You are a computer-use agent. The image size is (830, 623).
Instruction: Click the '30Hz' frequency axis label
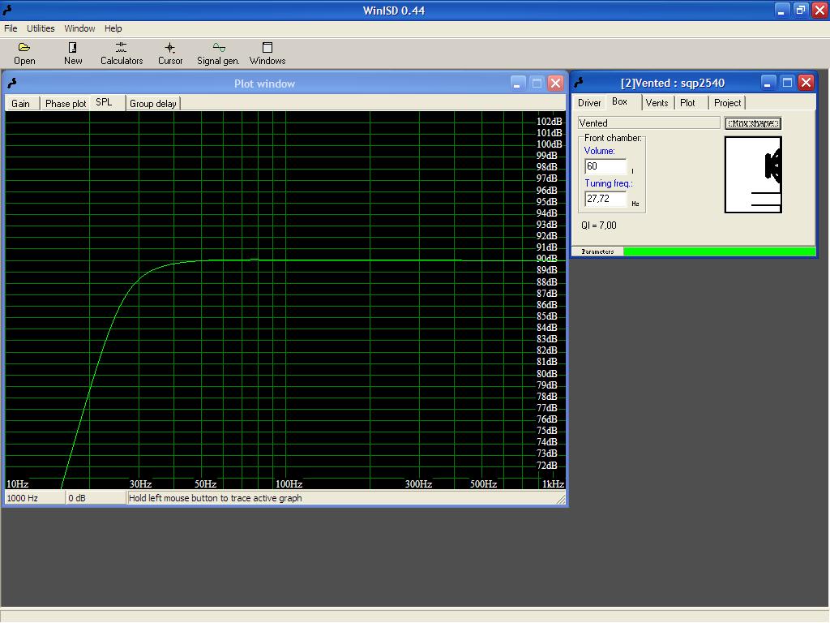[x=141, y=483]
